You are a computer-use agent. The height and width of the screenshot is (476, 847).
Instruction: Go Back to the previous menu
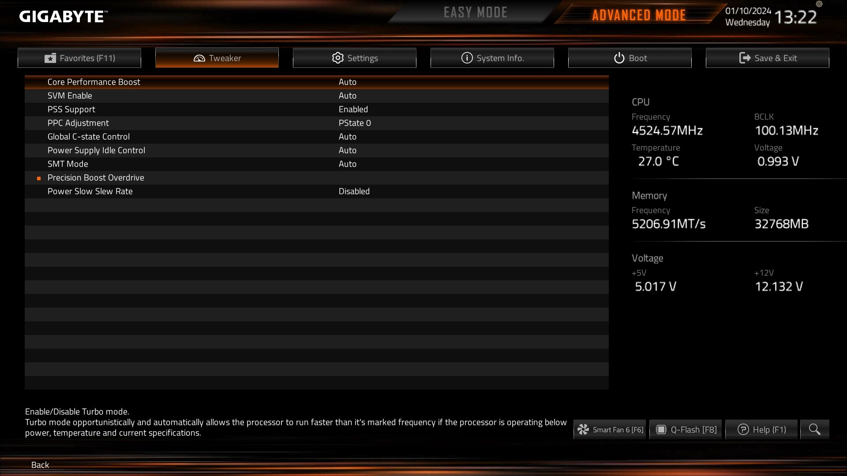coord(40,465)
